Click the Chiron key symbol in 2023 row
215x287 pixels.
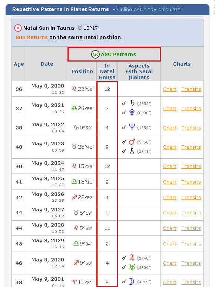pyautogui.click(x=132, y=151)
